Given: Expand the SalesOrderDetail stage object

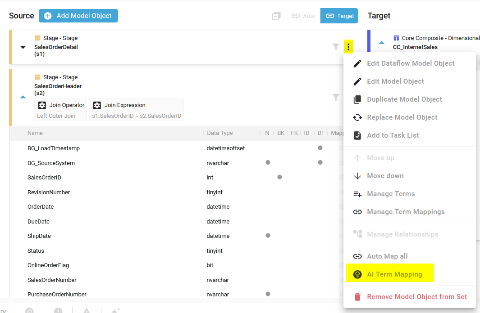Looking at the screenshot, I should point(23,47).
